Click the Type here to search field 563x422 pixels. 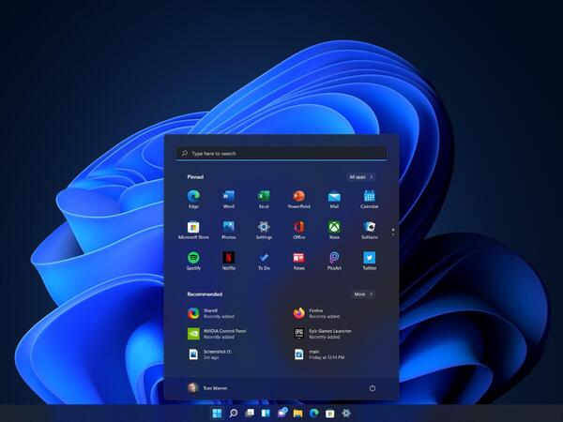(x=281, y=153)
